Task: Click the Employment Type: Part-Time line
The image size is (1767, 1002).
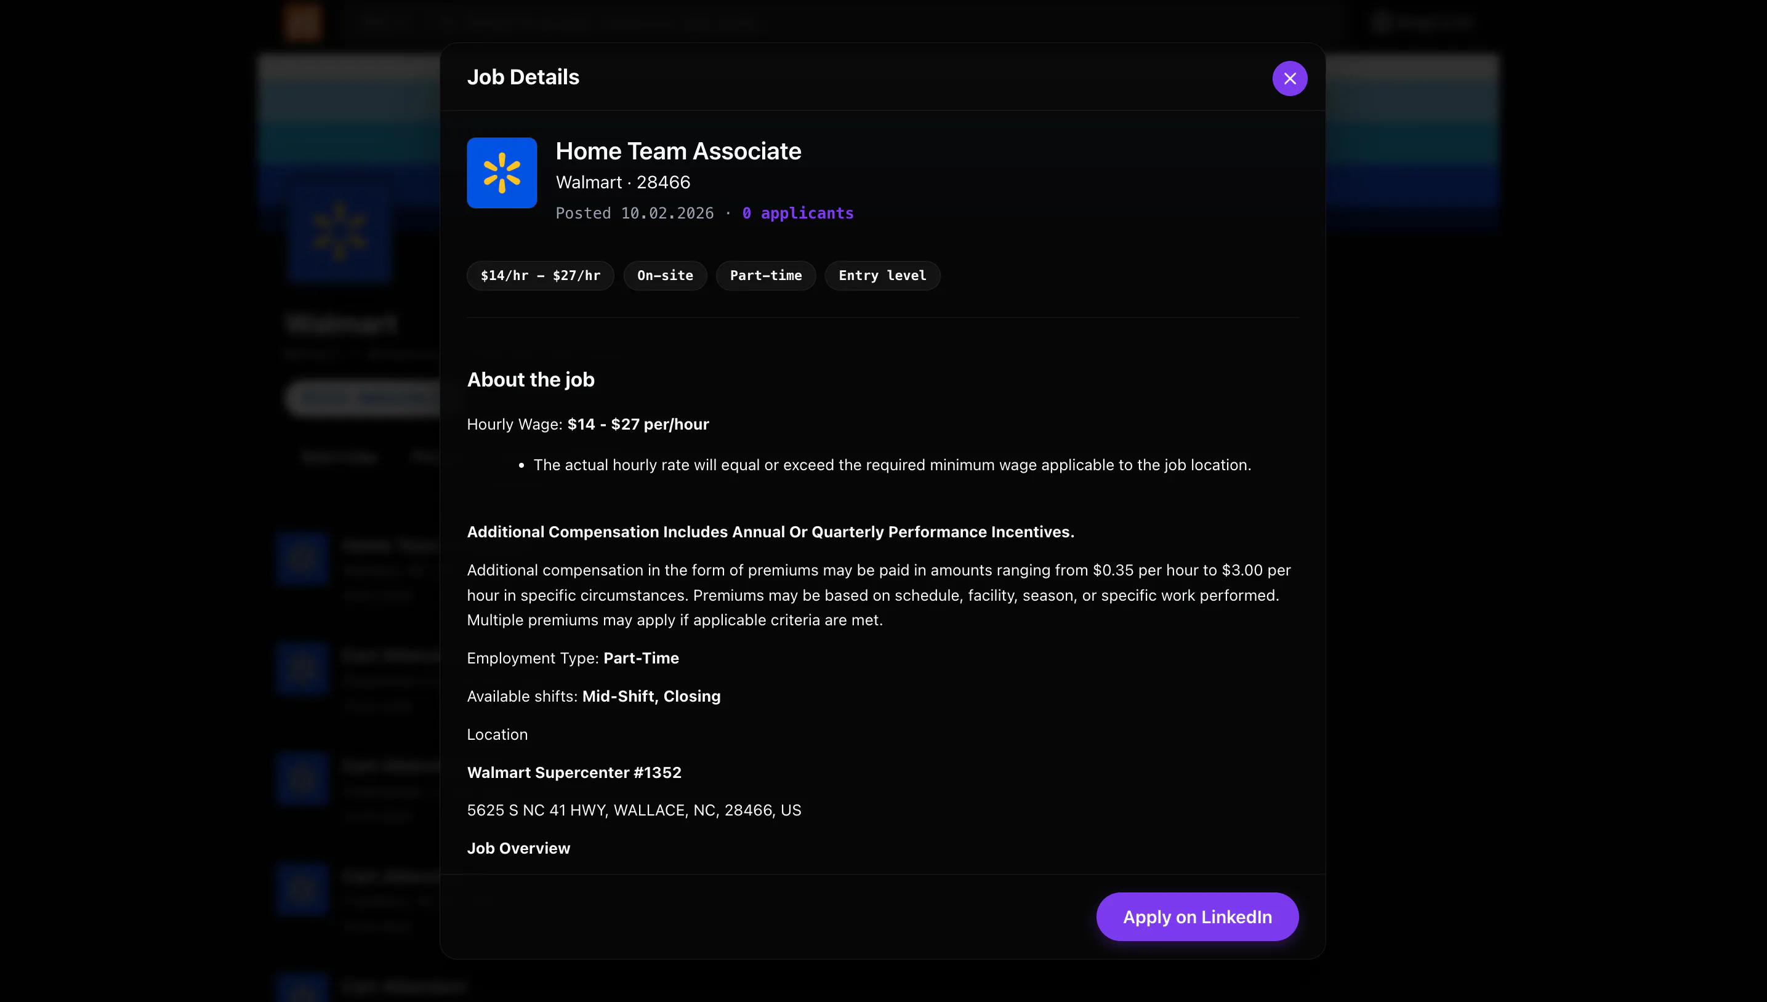Action: 573,659
